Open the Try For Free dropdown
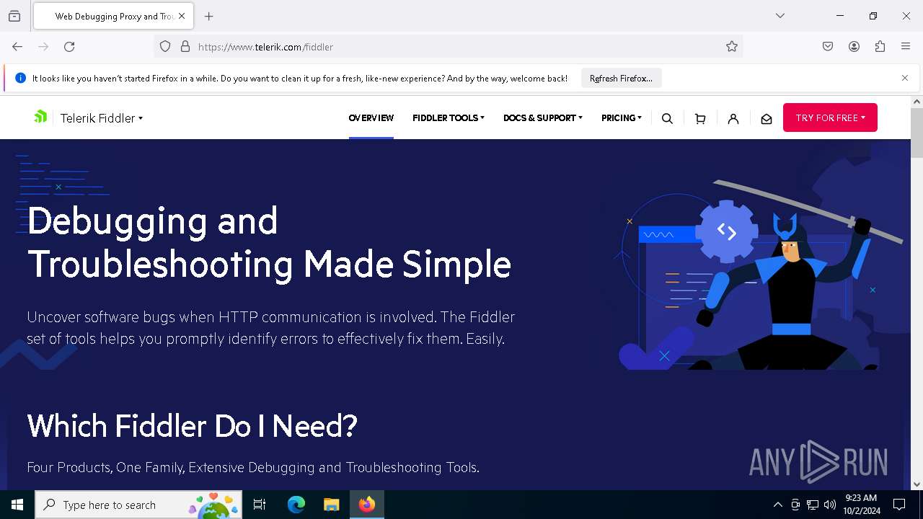Viewport: 923px width, 519px height. (x=830, y=117)
